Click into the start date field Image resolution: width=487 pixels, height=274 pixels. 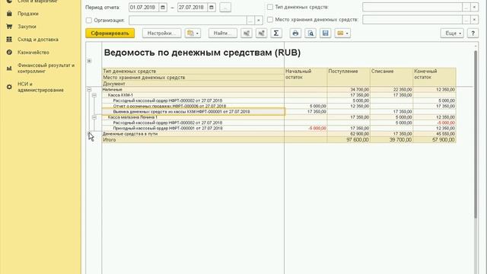[x=144, y=7]
